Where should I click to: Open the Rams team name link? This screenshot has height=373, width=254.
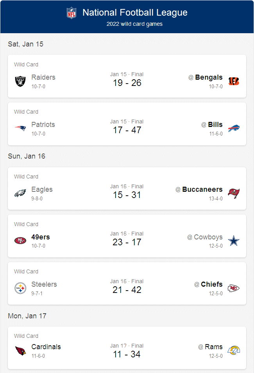tap(215, 346)
